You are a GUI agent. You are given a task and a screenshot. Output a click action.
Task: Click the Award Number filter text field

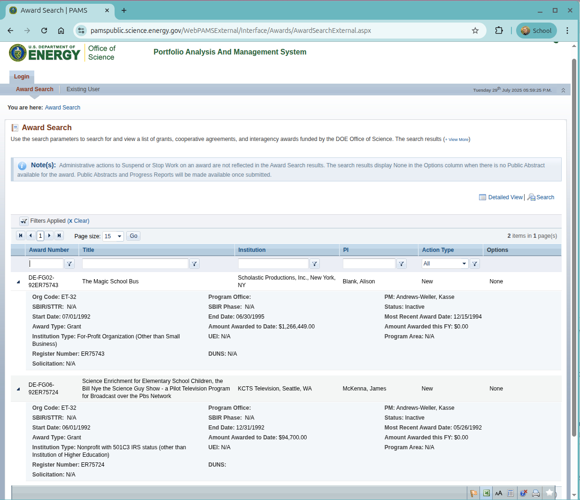pos(46,264)
